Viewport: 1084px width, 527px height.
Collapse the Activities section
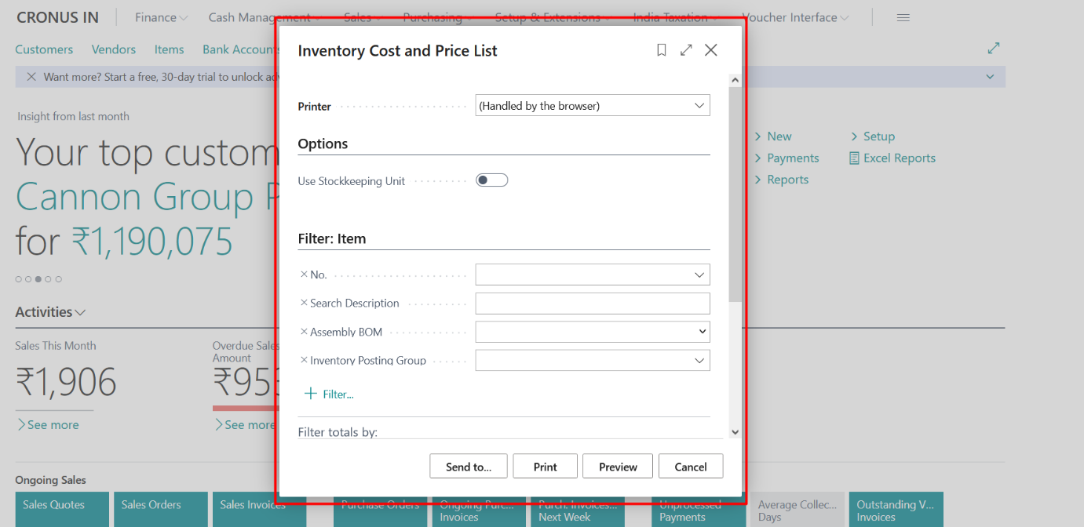(81, 311)
